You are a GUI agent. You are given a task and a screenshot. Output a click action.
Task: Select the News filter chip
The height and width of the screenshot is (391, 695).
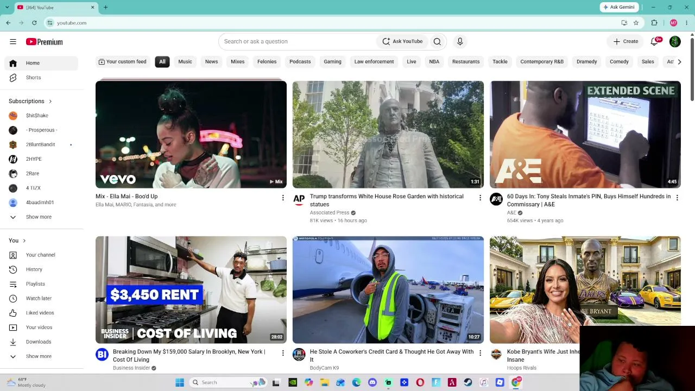pyautogui.click(x=212, y=61)
